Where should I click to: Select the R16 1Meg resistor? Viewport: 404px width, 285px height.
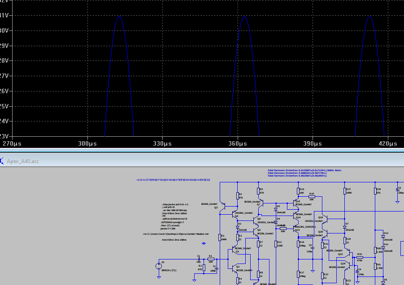(298, 244)
